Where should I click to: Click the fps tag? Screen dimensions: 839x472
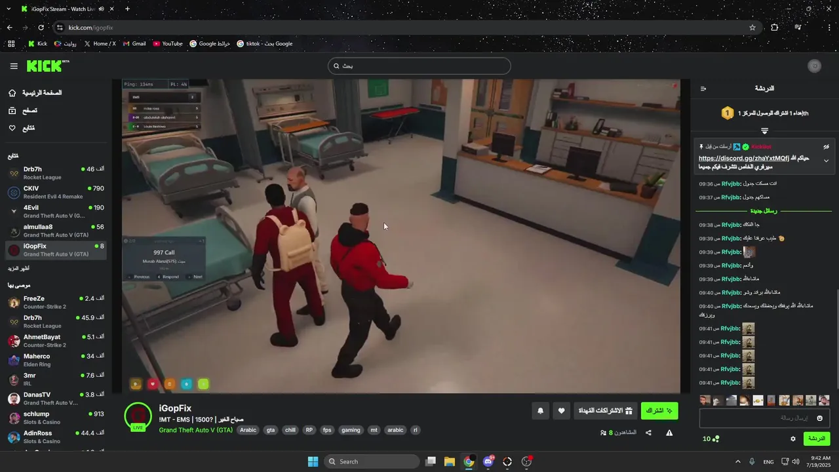(327, 430)
